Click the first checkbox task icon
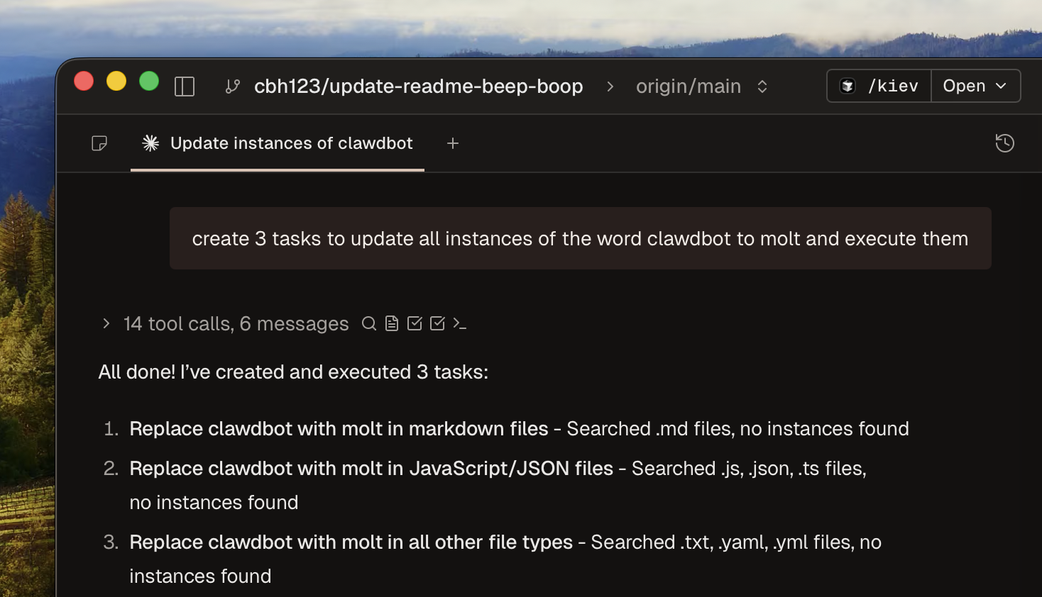1042x597 pixels. [415, 323]
